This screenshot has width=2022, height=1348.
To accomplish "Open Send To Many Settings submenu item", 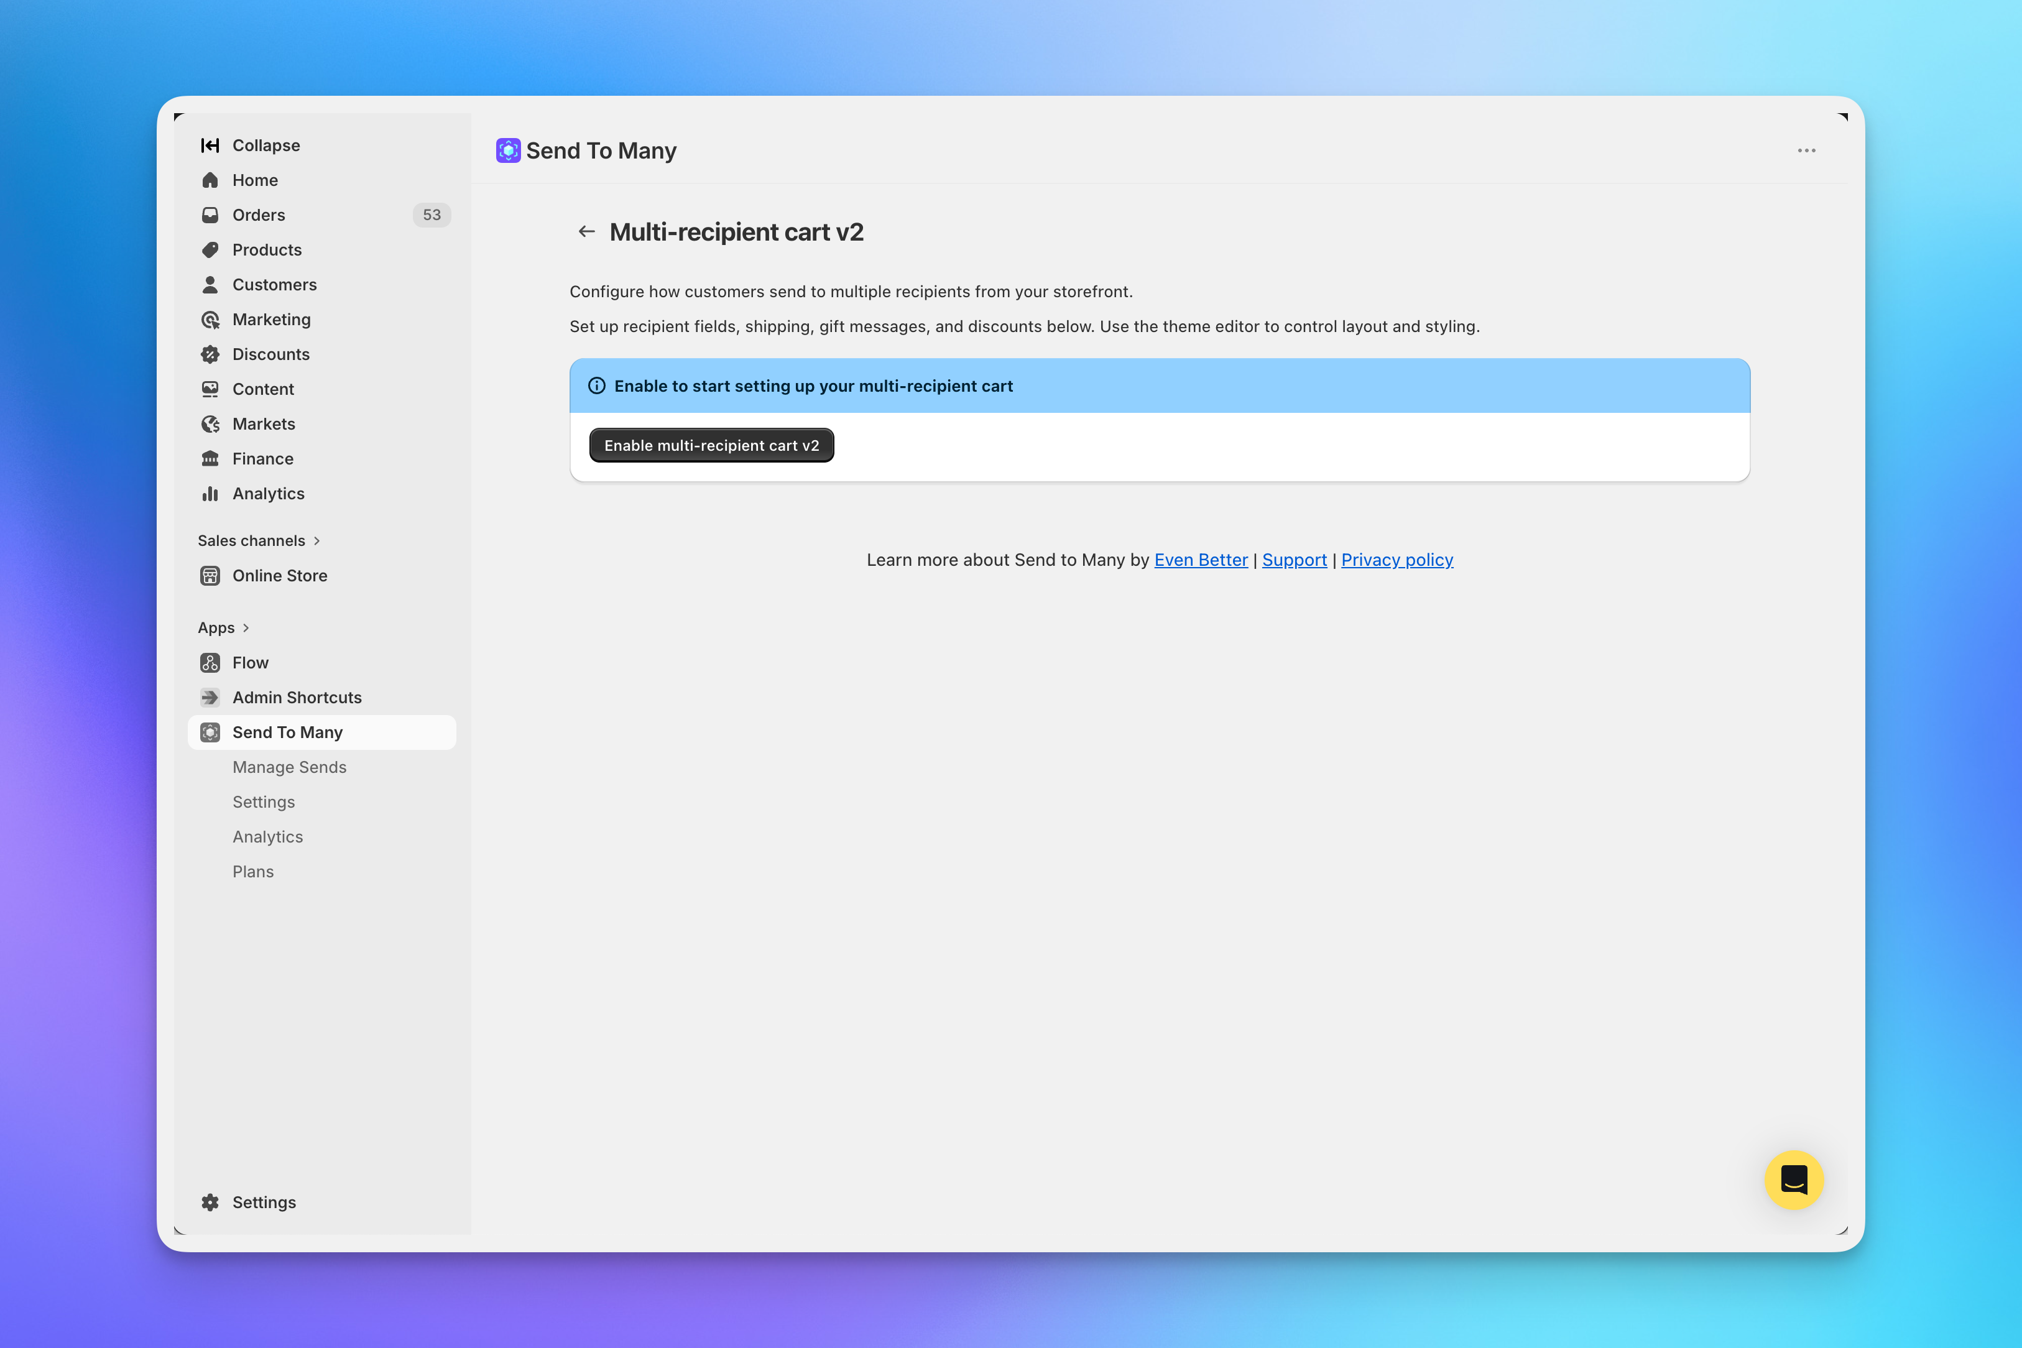I will 263,802.
